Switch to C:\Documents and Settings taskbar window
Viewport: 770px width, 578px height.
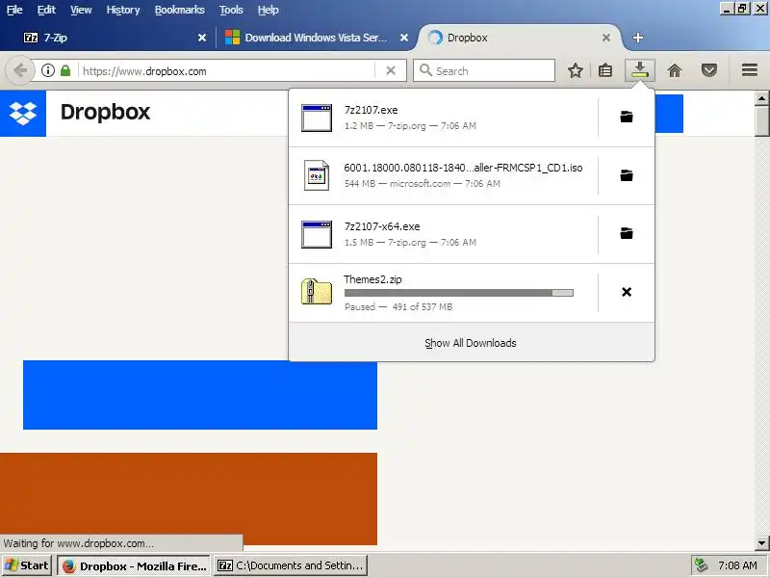pyautogui.click(x=291, y=565)
